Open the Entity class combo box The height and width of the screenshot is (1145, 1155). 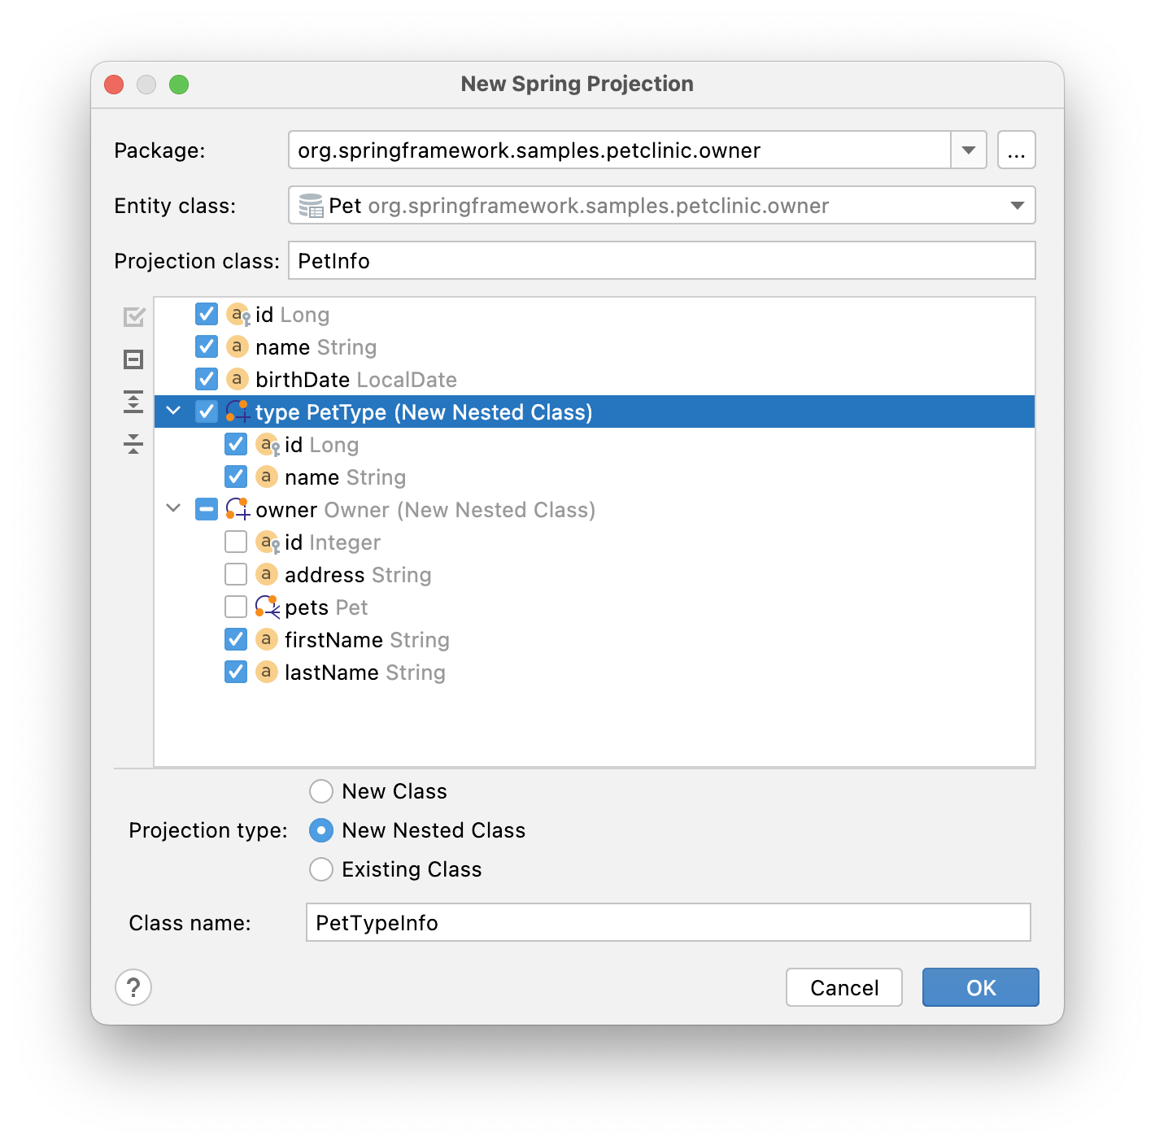pos(1017,206)
